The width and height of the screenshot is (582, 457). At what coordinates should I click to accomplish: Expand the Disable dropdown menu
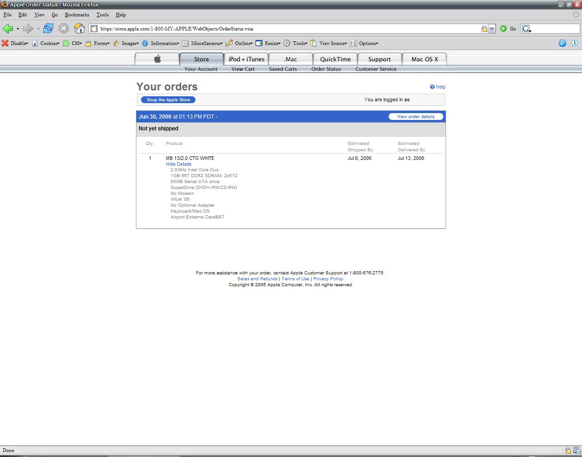pos(27,44)
